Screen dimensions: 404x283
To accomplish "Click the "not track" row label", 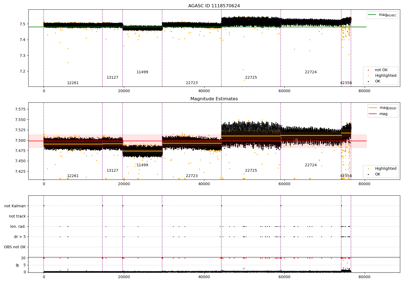I will click(17, 216).
